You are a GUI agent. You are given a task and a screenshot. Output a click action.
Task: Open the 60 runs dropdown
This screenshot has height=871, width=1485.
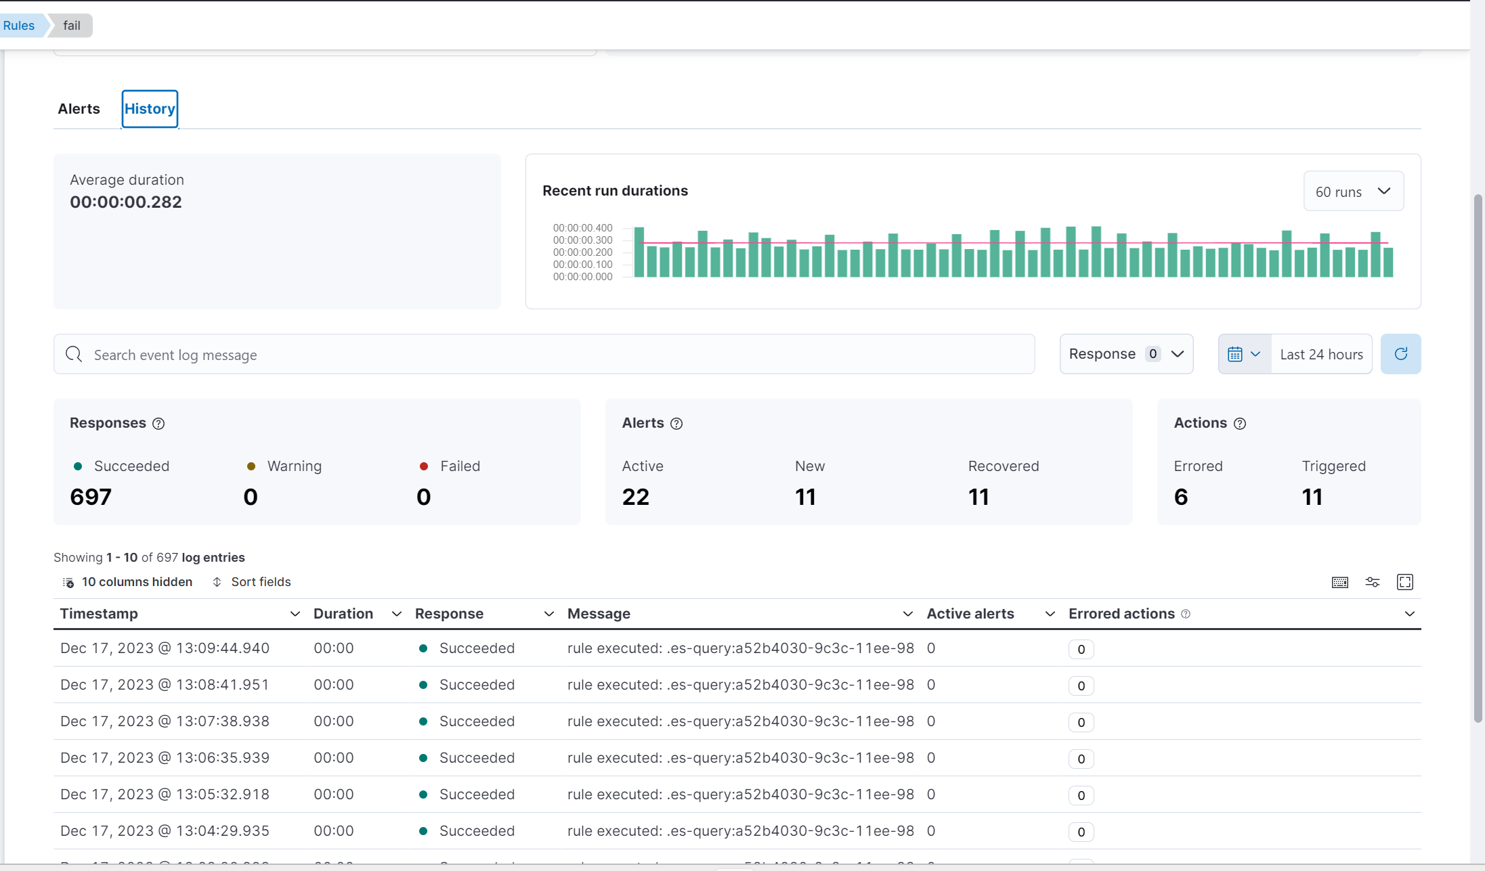pyautogui.click(x=1352, y=192)
